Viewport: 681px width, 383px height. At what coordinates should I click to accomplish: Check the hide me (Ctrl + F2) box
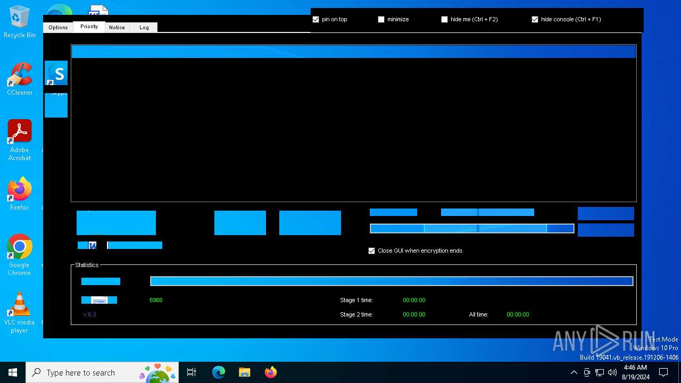(x=444, y=20)
